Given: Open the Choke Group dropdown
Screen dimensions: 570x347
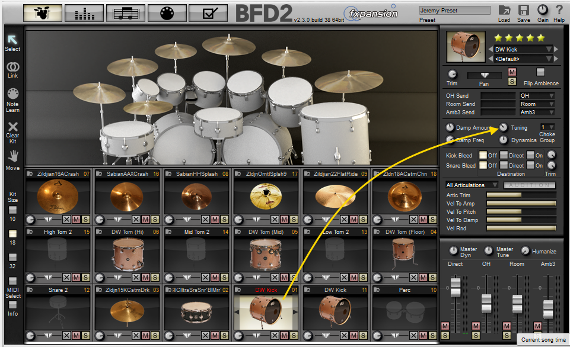Looking at the screenshot, I should pyautogui.click(x=547, y=127).
